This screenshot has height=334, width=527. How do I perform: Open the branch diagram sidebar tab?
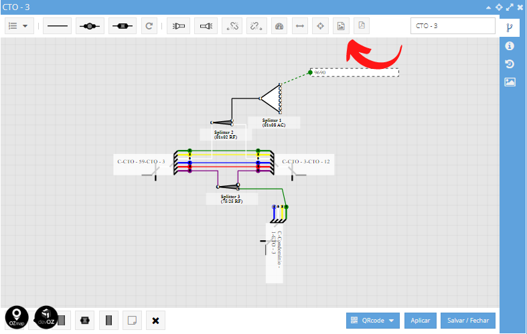point(510,27)
